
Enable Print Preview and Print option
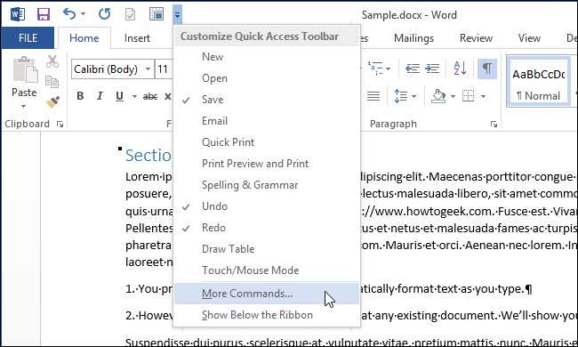(267, 164)
